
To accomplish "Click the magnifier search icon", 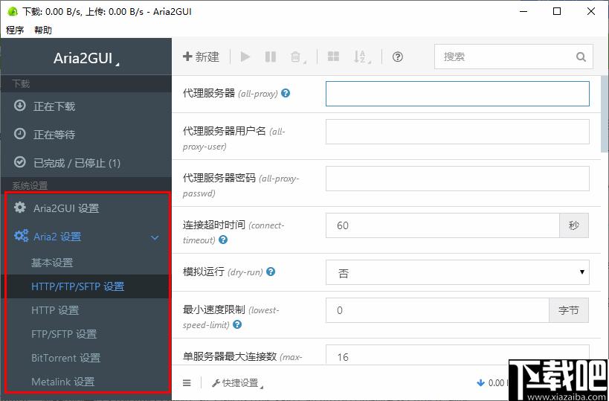I will tap(581, 57).
